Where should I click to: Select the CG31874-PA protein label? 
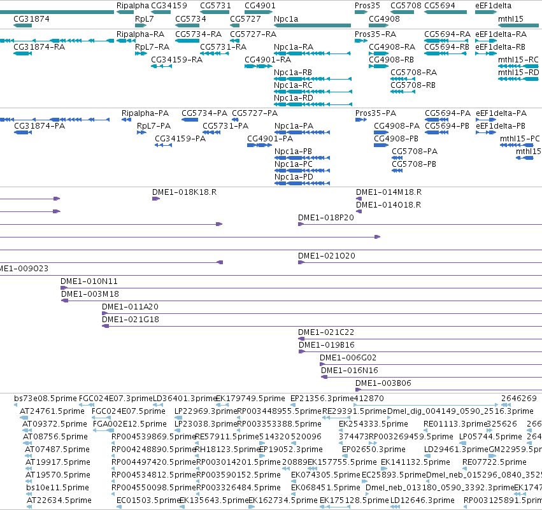(39, 126)
